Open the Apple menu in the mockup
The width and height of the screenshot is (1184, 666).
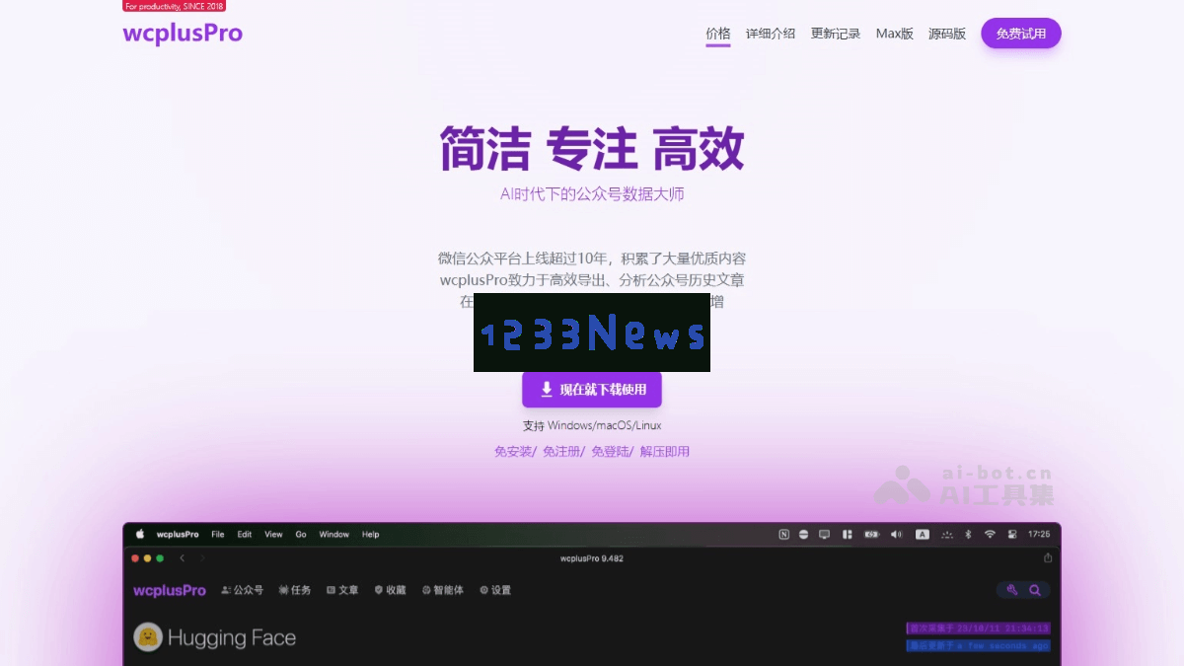[140, 534]
